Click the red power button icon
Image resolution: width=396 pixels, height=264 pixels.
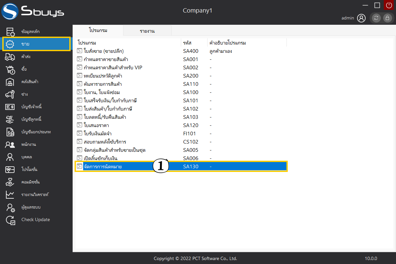[389, 5]
